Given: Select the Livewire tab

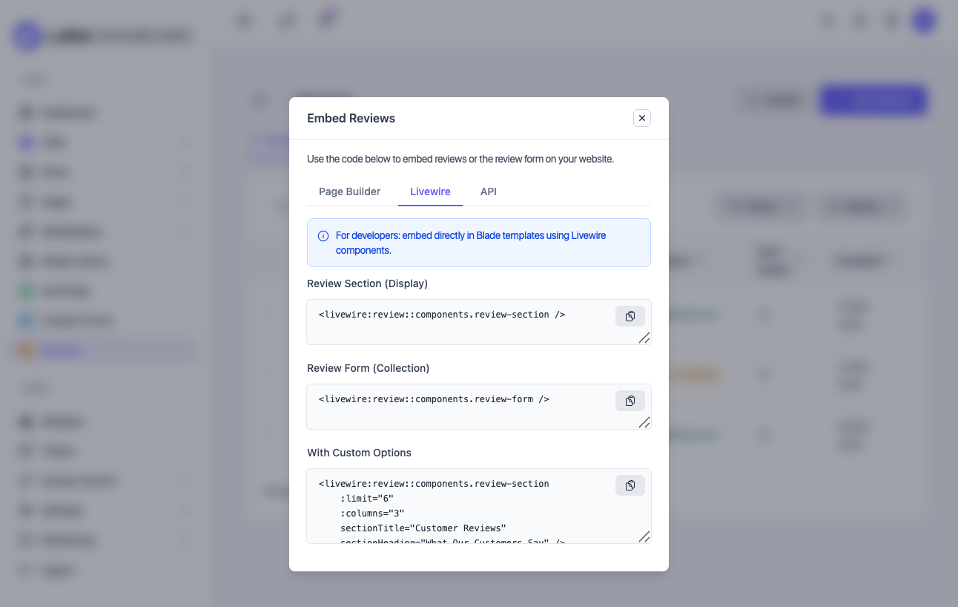Looking at the screenshot, I should pos(430,191).
